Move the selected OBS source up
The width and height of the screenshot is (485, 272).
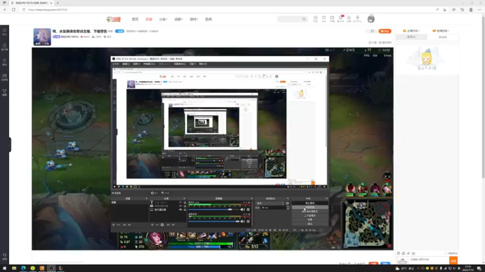click(168, 225)
